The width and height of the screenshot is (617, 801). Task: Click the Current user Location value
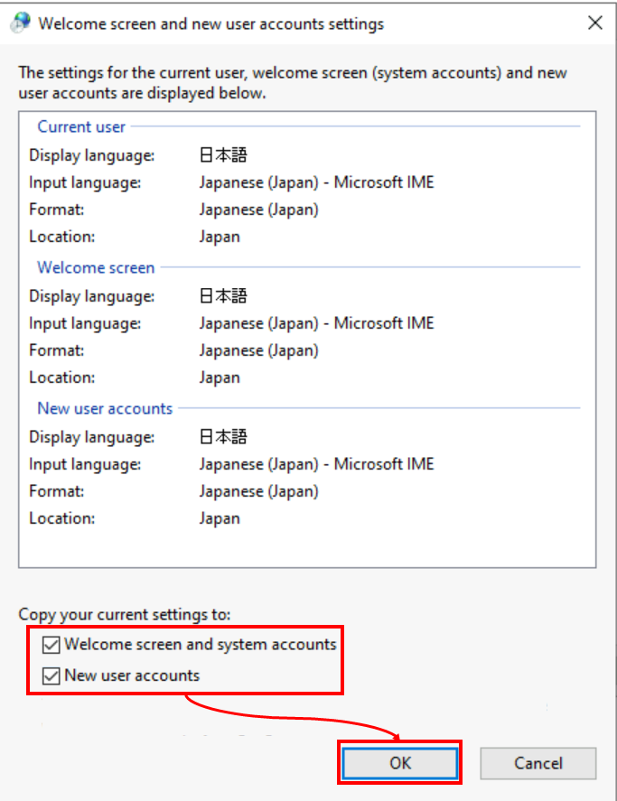pyautogui.click(x=220, y=237)
